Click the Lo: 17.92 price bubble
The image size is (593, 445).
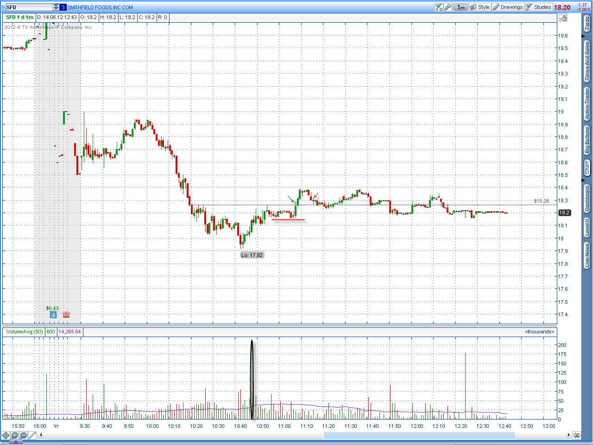(252, 255)
